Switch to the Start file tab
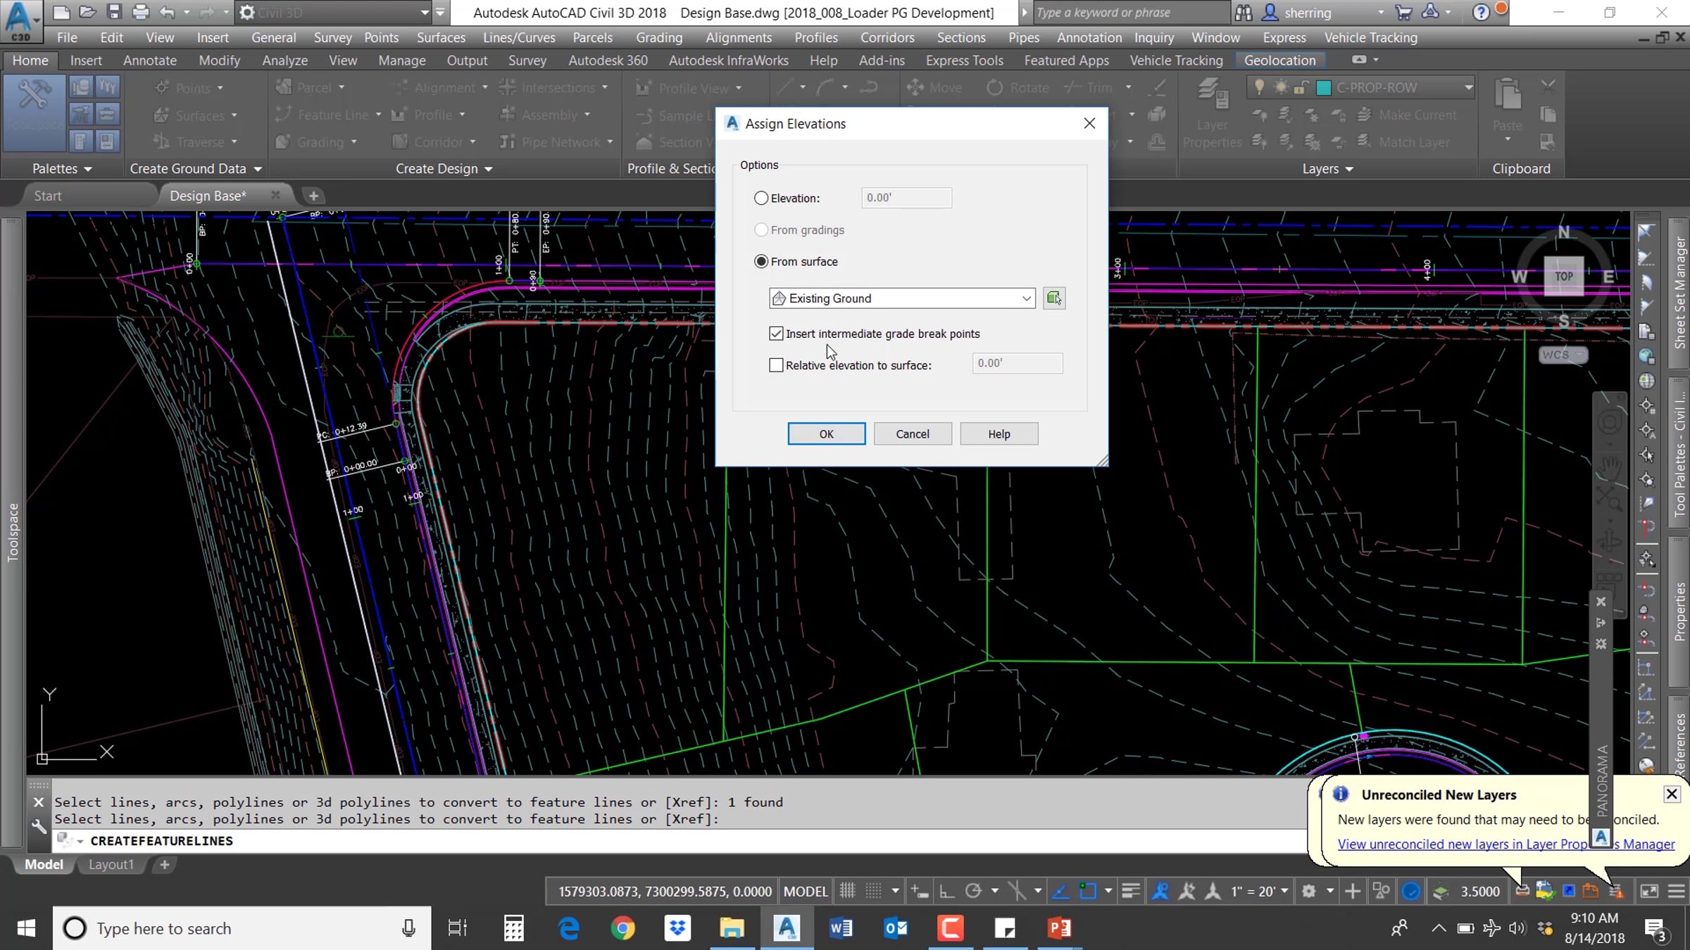The height and width of the screenshot is (950, 1690). pyautogui.click(x=48, y=196)
